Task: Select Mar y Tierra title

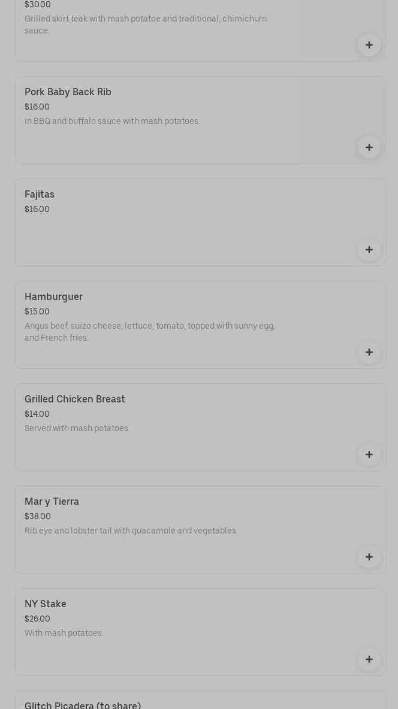Action: click(x=52, y=502)
